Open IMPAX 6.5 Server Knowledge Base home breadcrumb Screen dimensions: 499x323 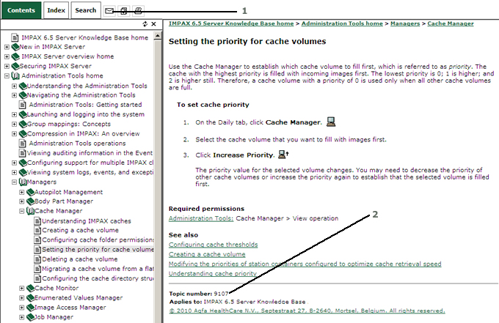[x=231, y=23]
